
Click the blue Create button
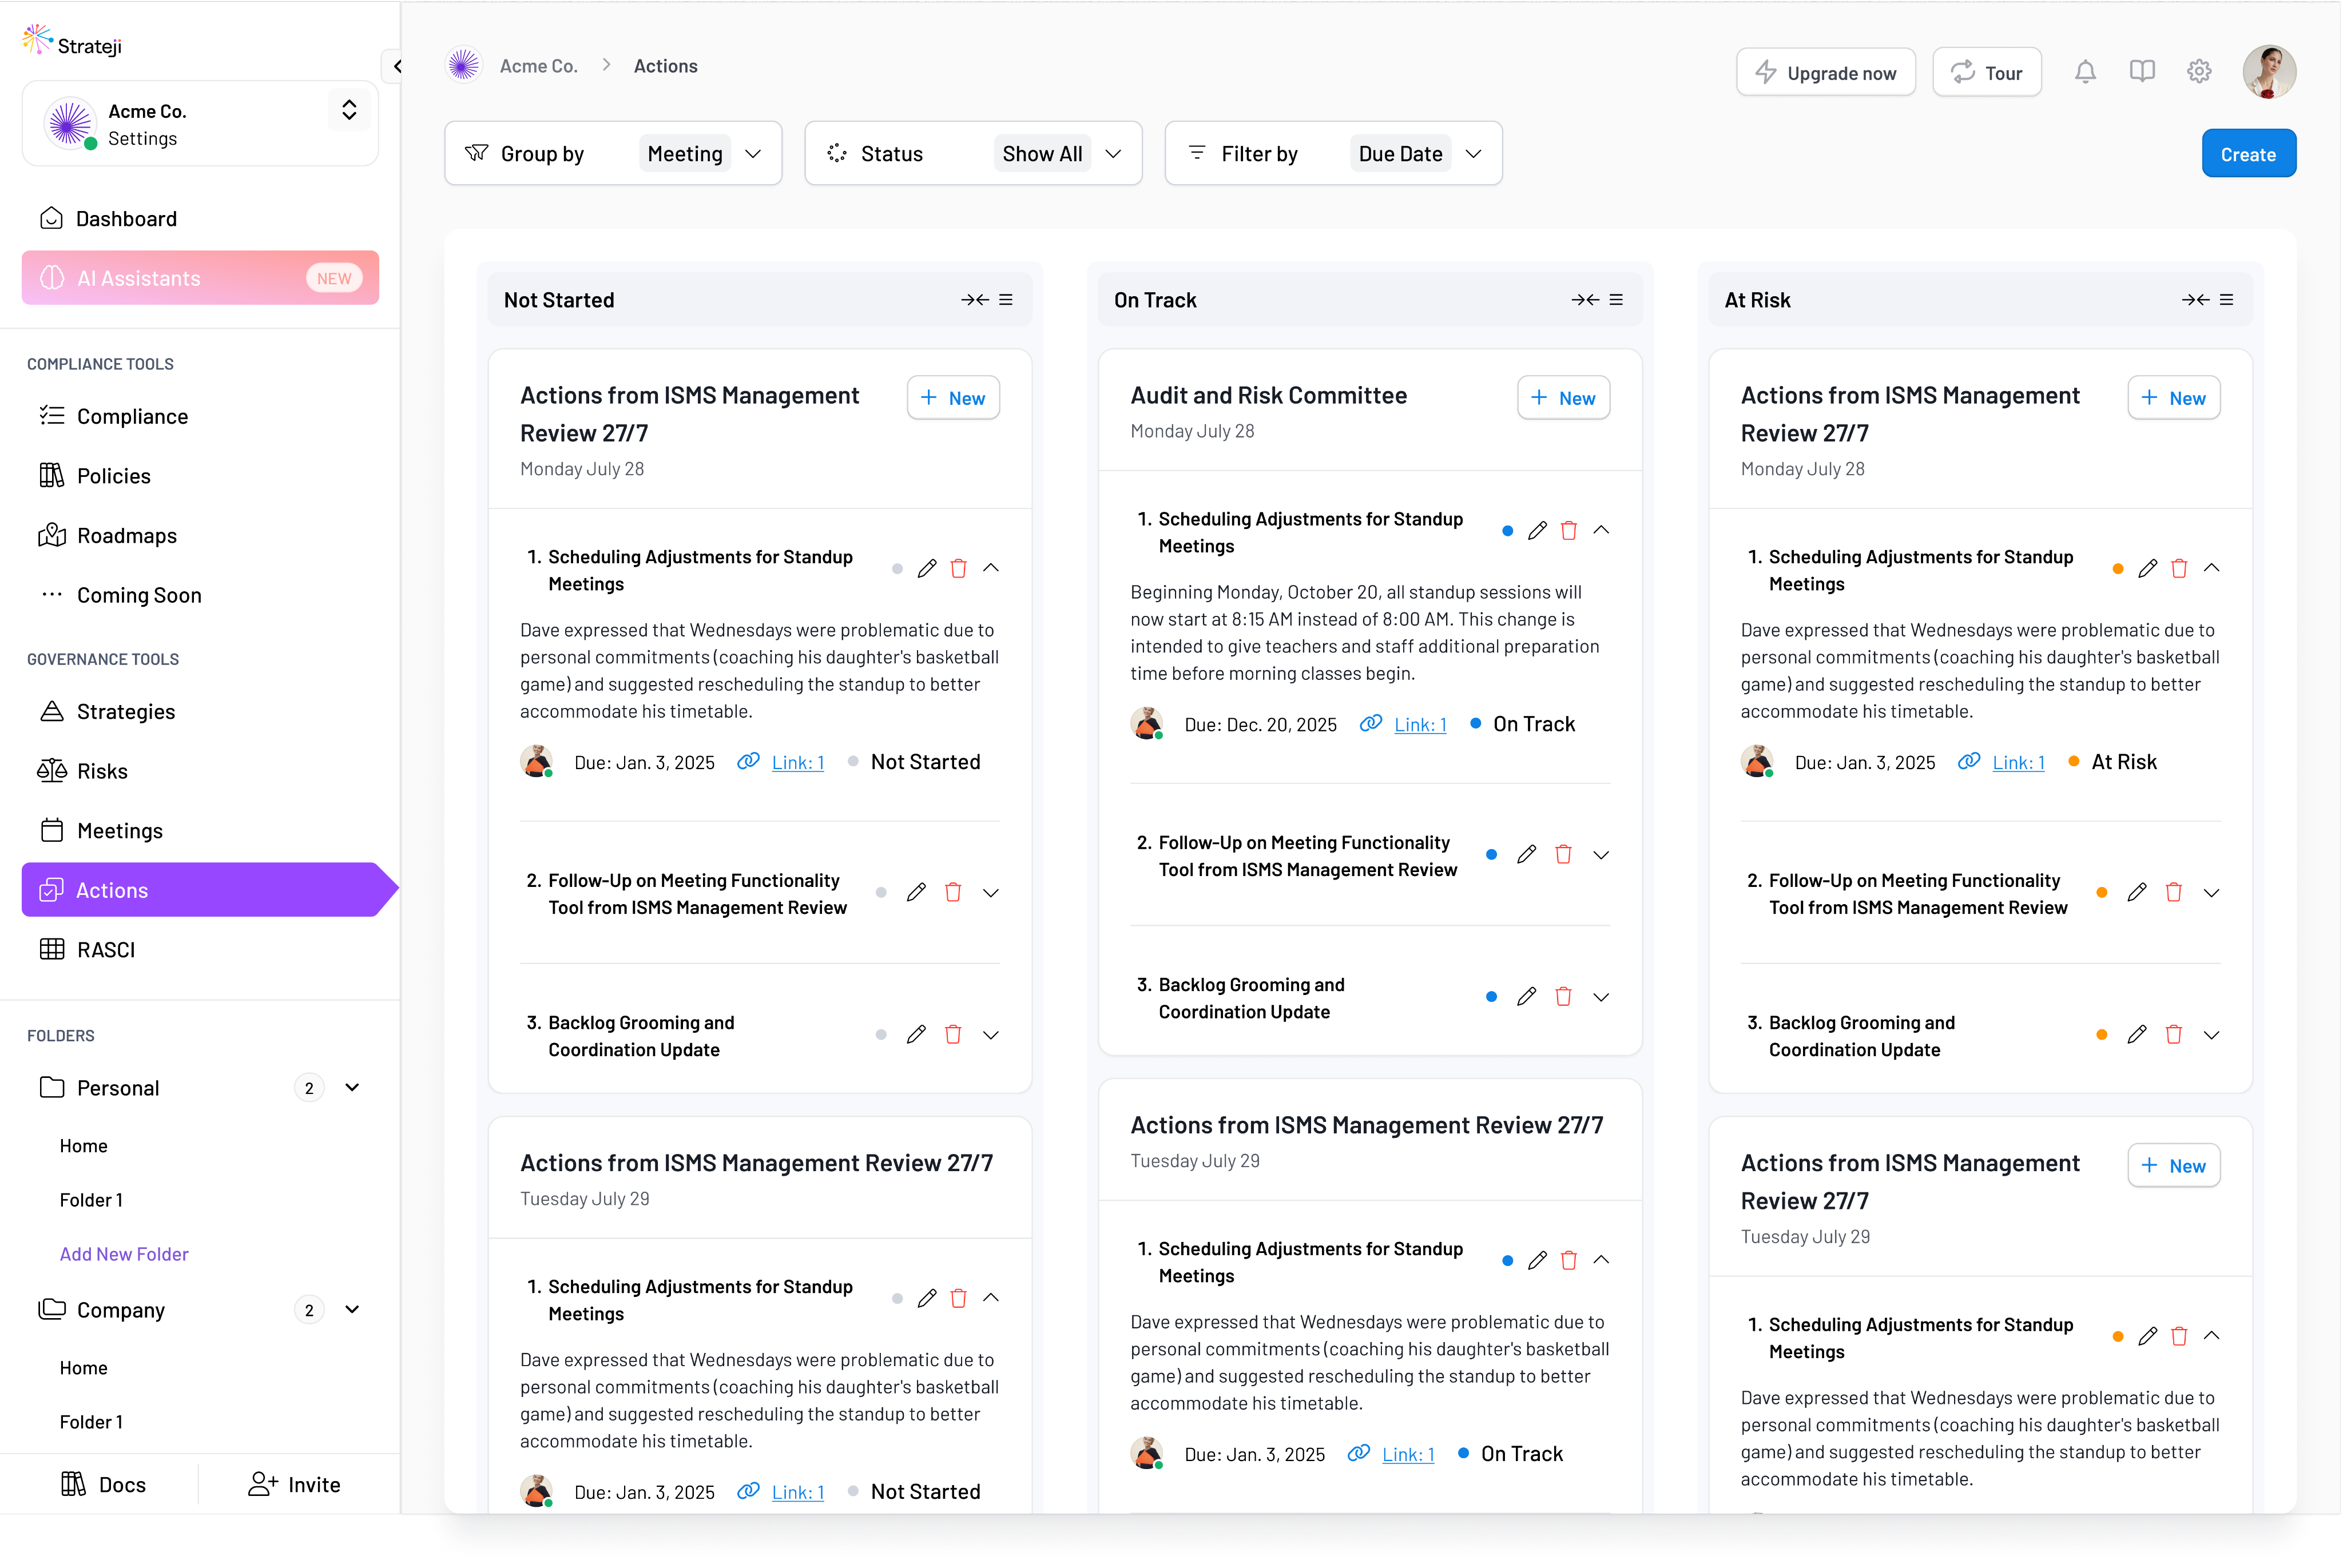pos(2248,154)
